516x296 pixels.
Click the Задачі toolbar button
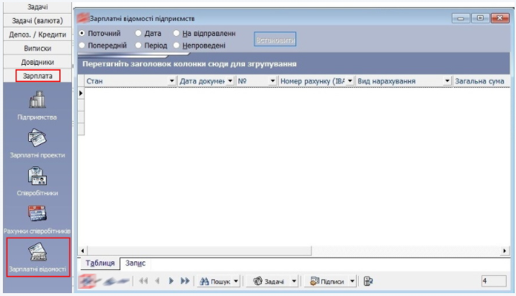coord(269,281)
